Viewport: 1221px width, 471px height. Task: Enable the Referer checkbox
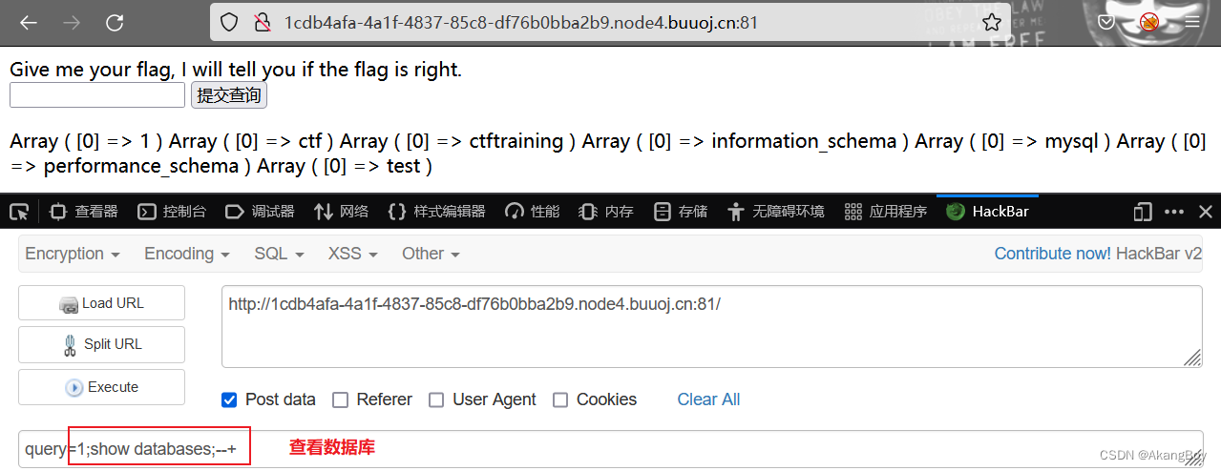coord(340,399)
